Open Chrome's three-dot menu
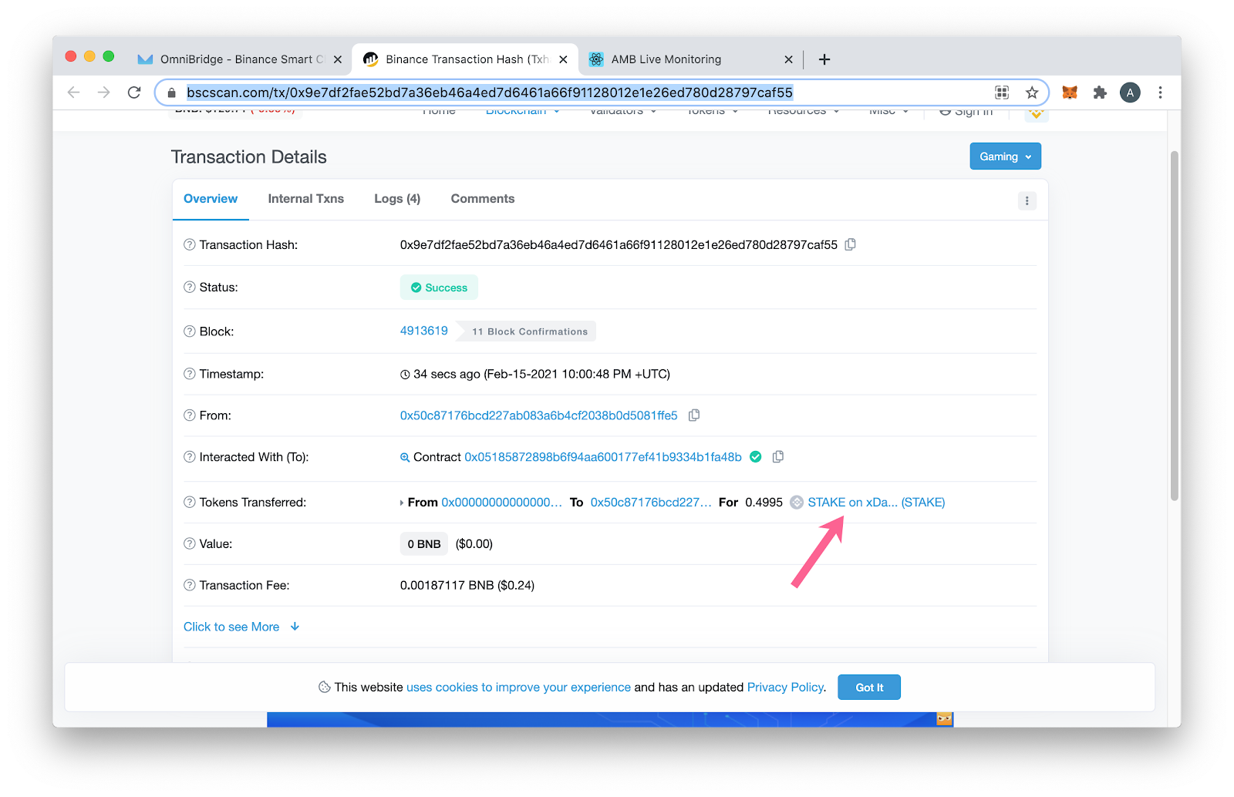Image resolution: width=1234 pixels, height=797 pixels. click(1160, 92)
